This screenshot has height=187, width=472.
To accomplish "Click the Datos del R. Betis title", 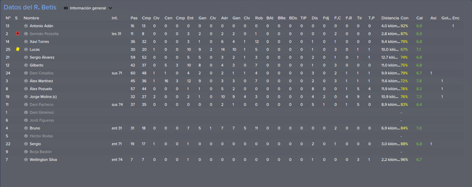I will [30, 7].
